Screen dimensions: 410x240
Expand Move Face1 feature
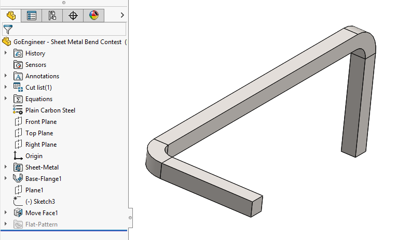pos(6,213)
